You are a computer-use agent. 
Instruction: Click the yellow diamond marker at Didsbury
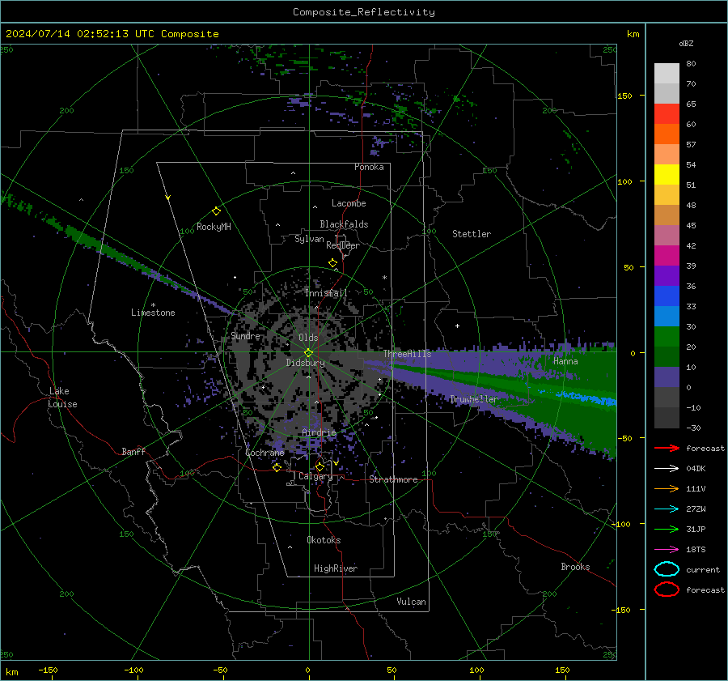pos(308,352)
